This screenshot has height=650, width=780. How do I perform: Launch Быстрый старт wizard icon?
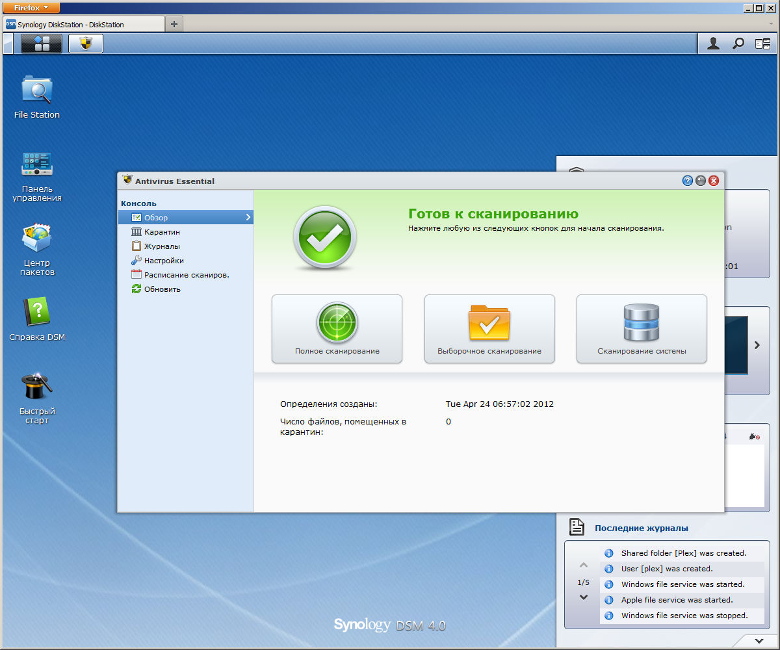[x=37, y=398]
